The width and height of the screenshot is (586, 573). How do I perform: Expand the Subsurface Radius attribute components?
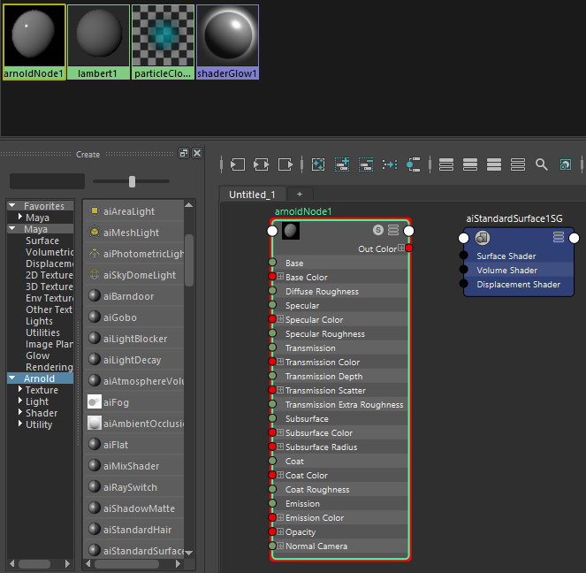pos(280,446)
